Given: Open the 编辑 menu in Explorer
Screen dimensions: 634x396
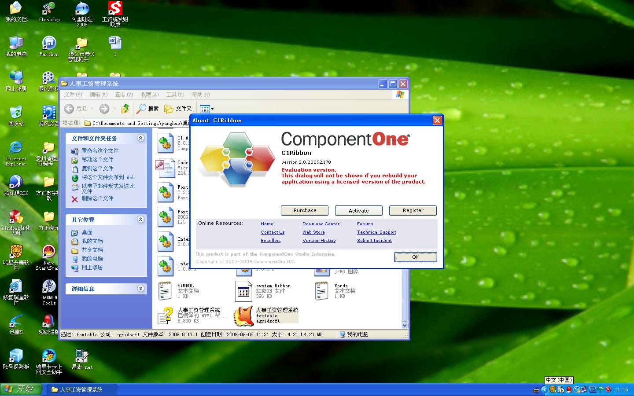Looking at the screenshot, I should [x=98, y=95].
